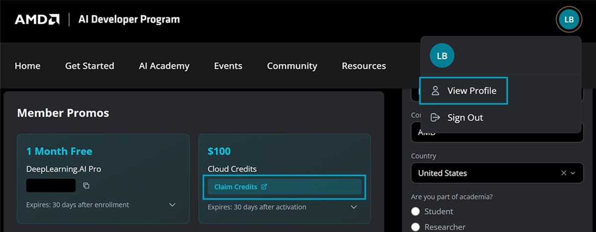The width and height of the screenshot is (596, 232).
Task: Choose View Profile from the account menu
Action: pos(463,91)
